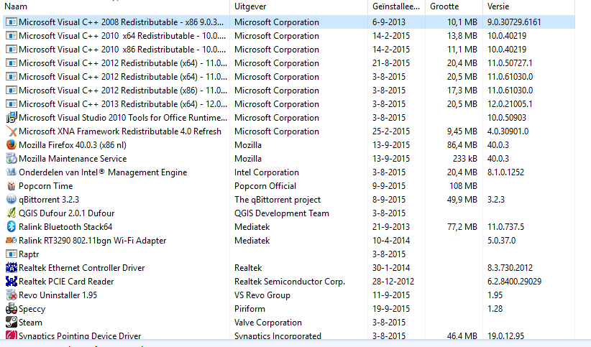591x347 pixels.
Task: Click the Visual C++ 2013 Redistributable icon
Action: click(x=12, y=104)
